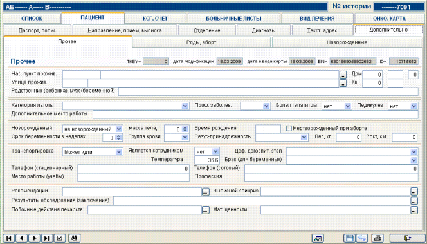Open the Рекомендации ellipsis editor
The width and height of the screenshot is (427, 244).
tap(206, 192)
